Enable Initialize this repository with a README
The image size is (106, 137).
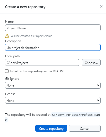[7, 71]
